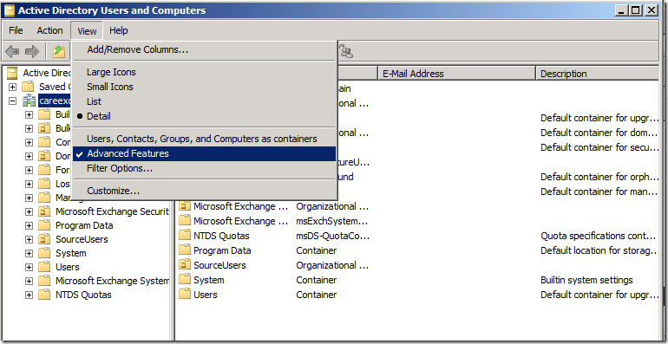This screenshot has height=344, width=668.
Task: Expand the Users tree node
Action: pos(29,267)
